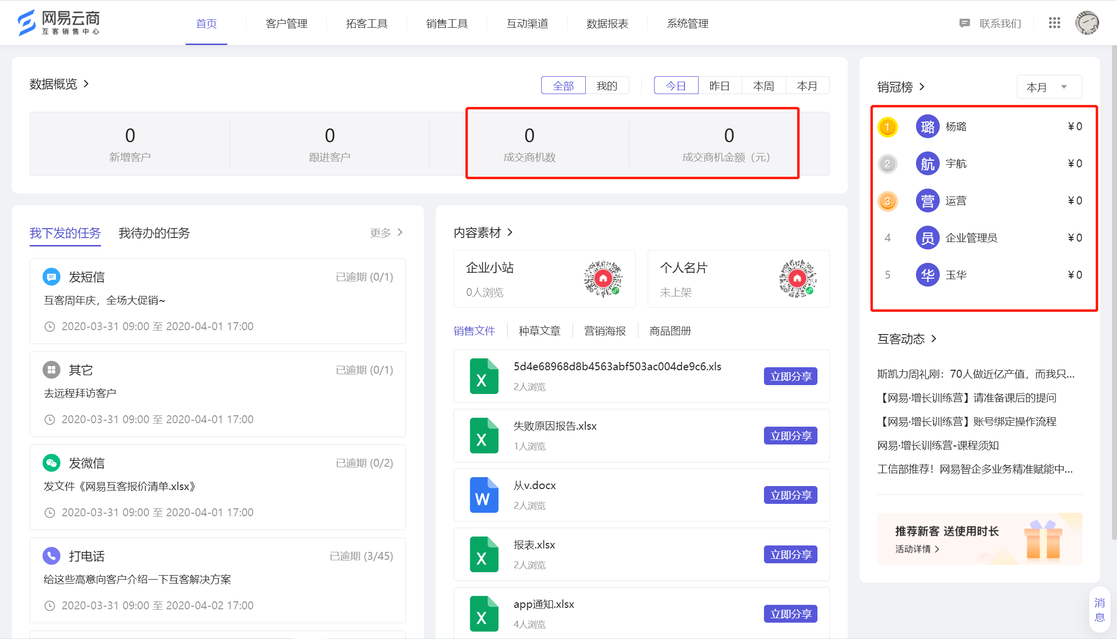Share app通知.xlsx with 立即分享
The image size is (1117, 639).
[x=791, y=614]
